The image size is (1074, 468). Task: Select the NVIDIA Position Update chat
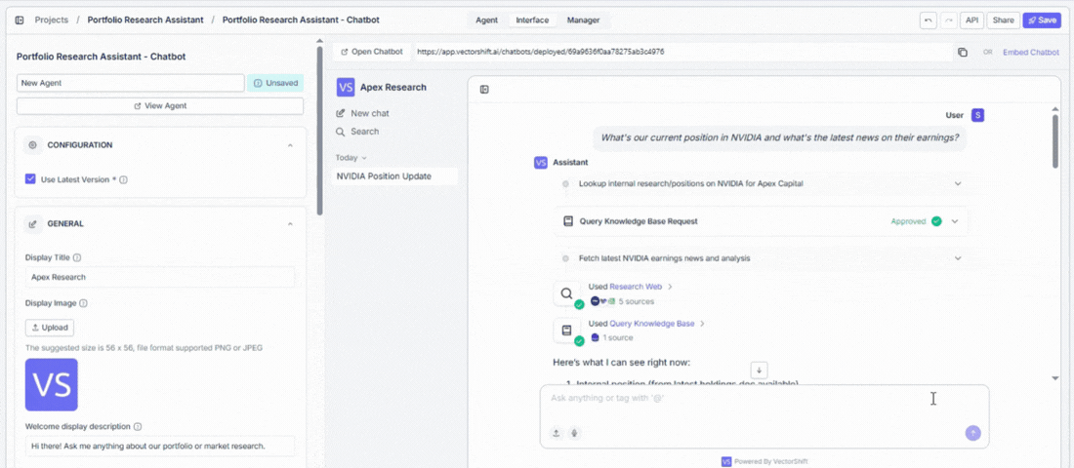coord(394,176)
